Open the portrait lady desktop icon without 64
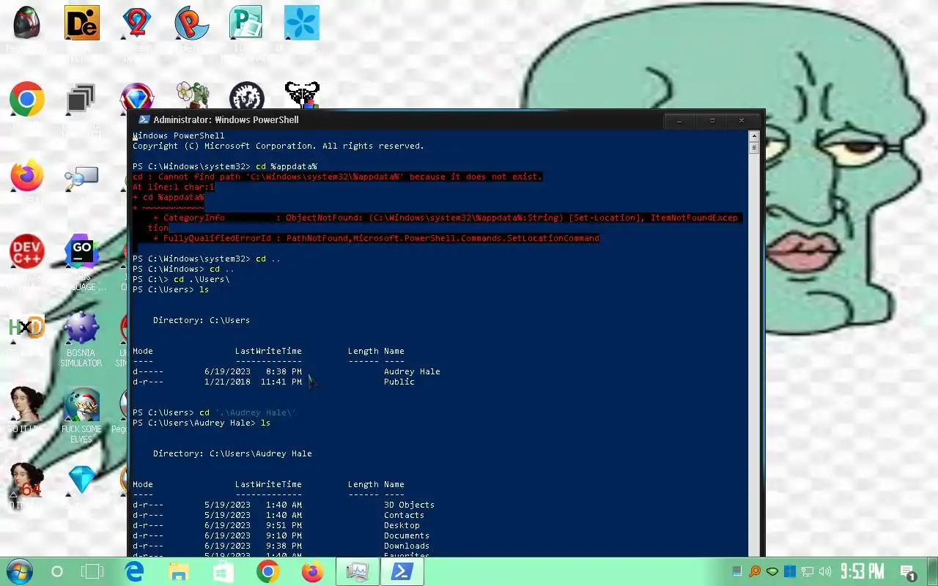Screen dimensions: 938x586 click(26, 404)
